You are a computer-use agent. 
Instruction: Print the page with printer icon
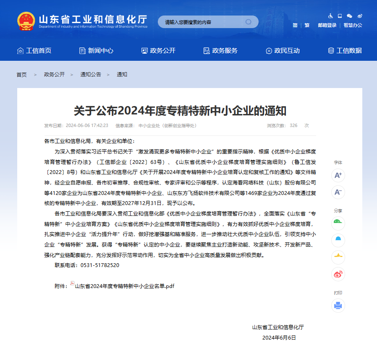tap(338, 306)
